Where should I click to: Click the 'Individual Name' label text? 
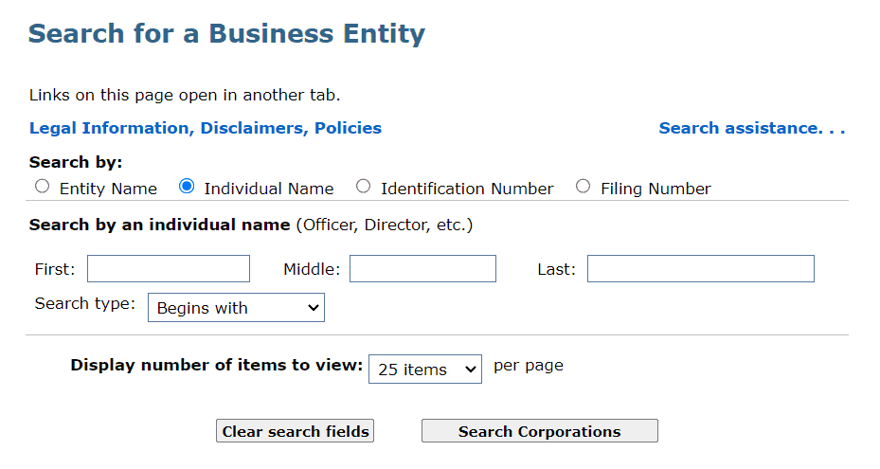pos(269,189)
